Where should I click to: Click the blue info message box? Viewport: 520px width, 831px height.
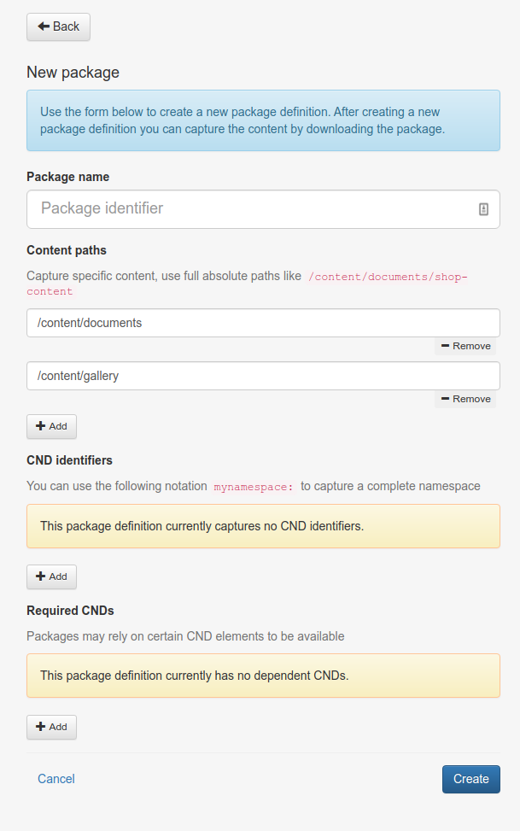(x=263, y=121)
